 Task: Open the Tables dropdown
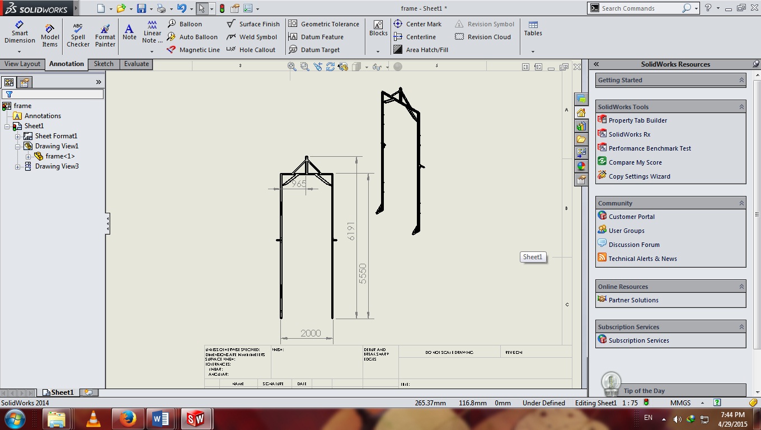tap(533, 52)
